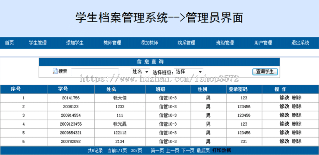319x155 pixels.
Task: Click the 登录密码 column header
Action: [238, 89]
